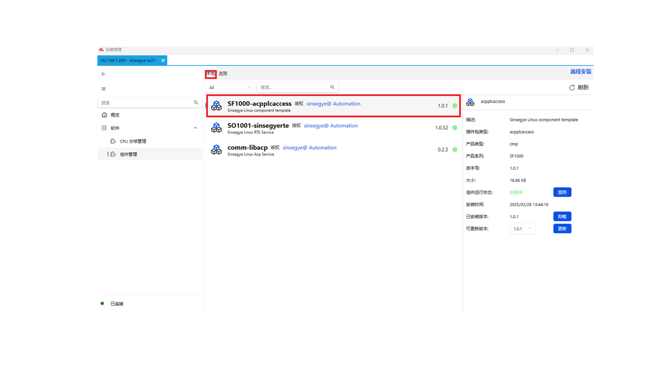Screen dimensions: 655x368
Task: Select the 本地 tab
Action: (x=210, y=74)
